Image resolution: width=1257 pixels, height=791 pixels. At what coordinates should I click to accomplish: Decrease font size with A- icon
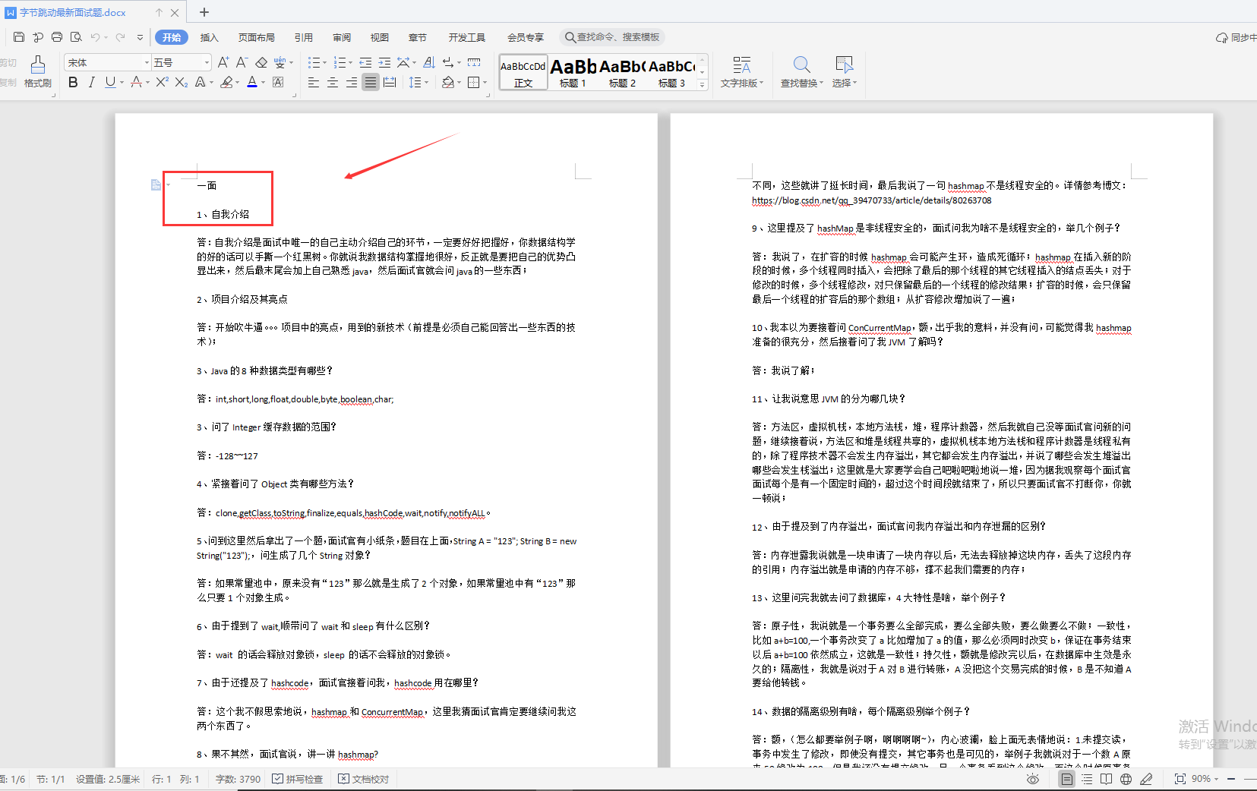[242, 62]
